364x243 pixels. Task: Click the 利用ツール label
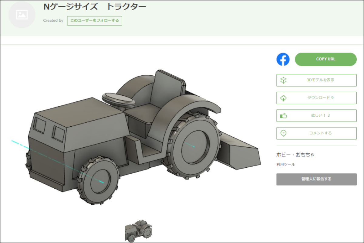[285, 164]
